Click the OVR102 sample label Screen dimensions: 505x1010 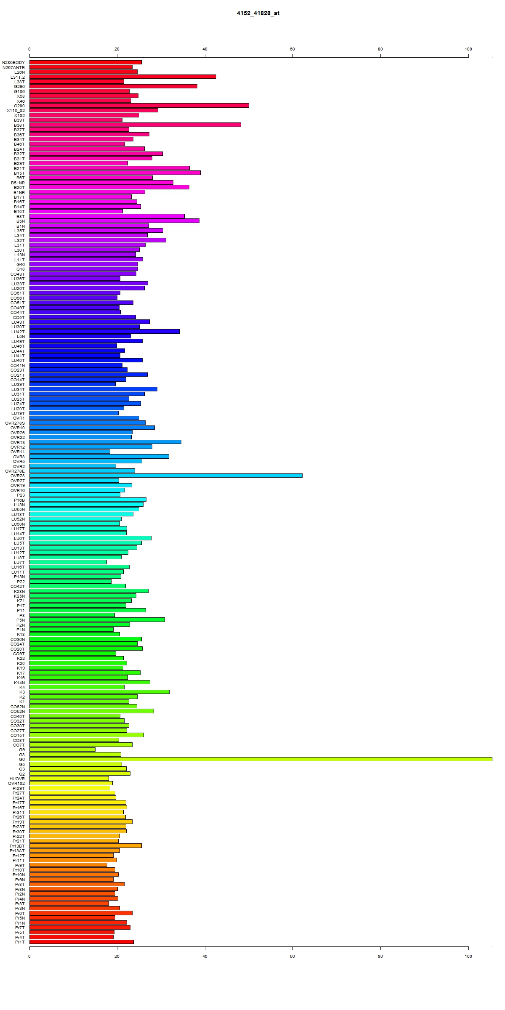click(17, 783)
